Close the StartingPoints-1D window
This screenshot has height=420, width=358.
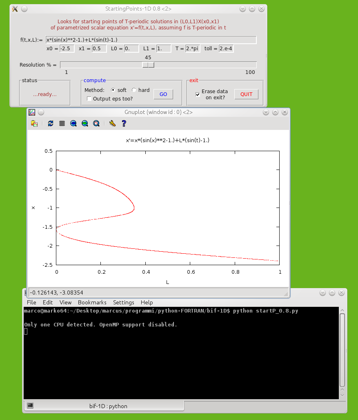261,9
